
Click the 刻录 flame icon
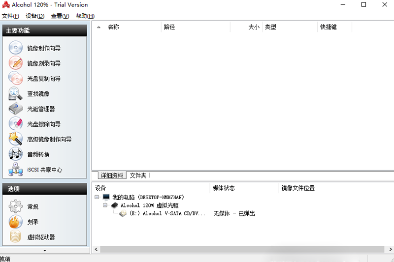coord(16,222)
